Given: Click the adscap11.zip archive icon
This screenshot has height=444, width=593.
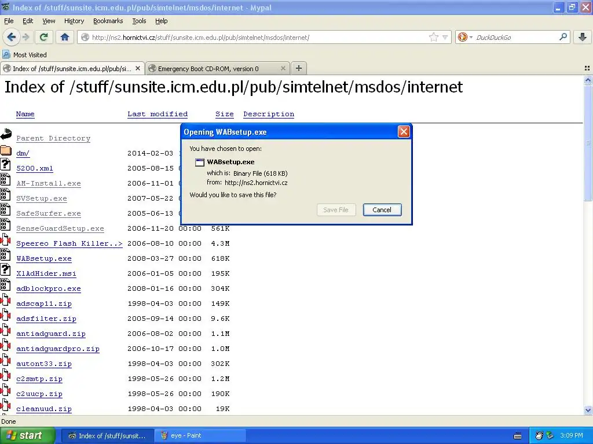Looking at the screenshot, I should [5, 299].
